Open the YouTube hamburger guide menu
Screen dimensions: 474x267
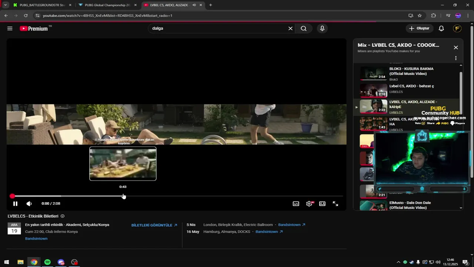point(10,29)
